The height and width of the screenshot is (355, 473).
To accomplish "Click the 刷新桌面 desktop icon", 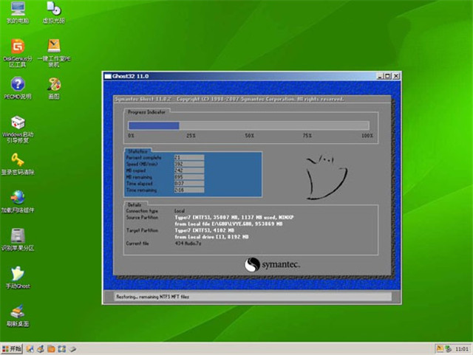I will point(17,312).
